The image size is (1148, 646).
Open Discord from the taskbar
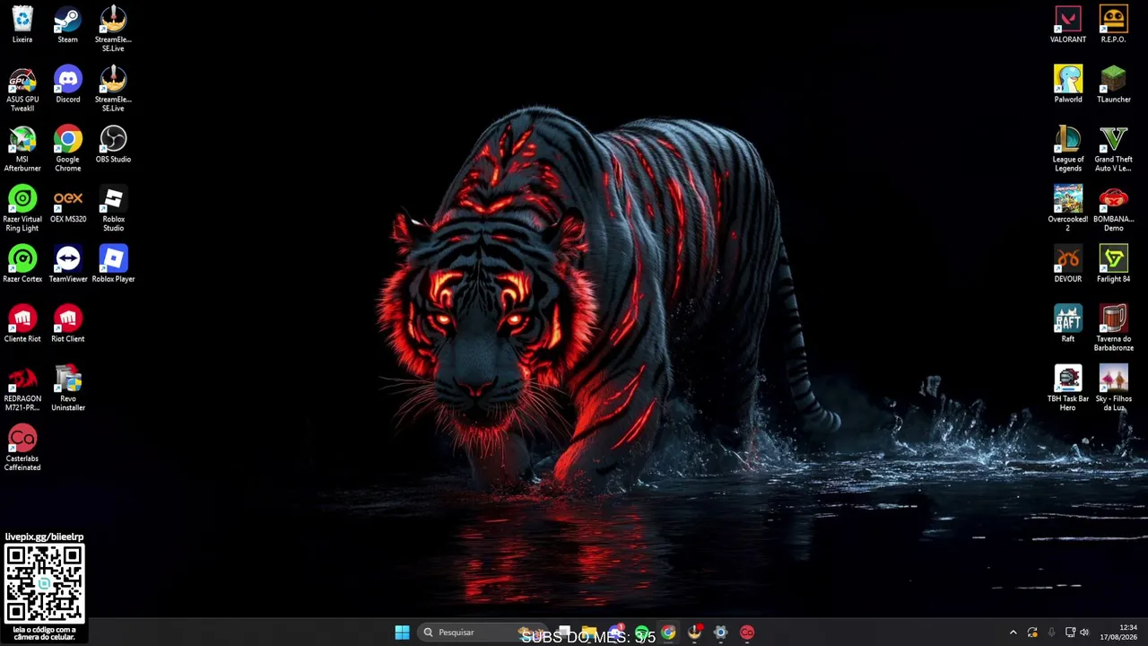615,633
